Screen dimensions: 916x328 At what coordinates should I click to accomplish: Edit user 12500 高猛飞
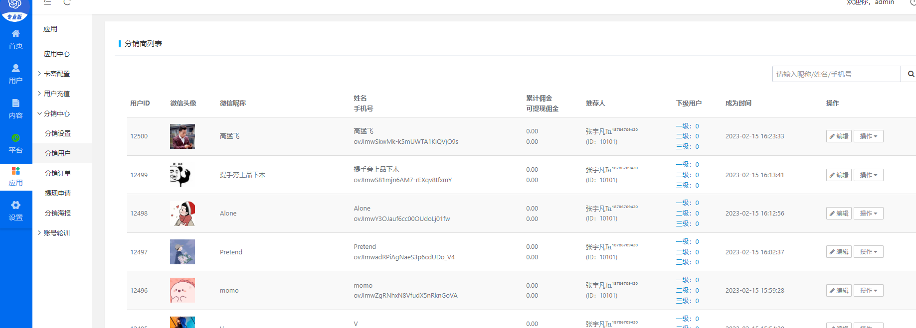pos(839,136)
